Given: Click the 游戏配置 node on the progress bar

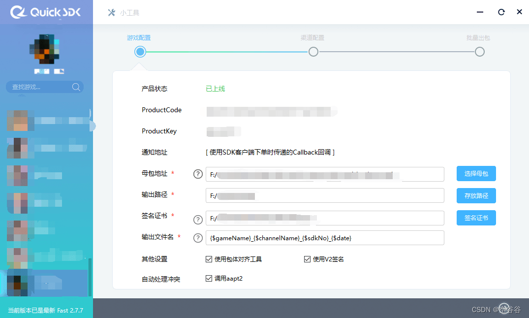Looking at the screenshot, I should tap(140, 51).
